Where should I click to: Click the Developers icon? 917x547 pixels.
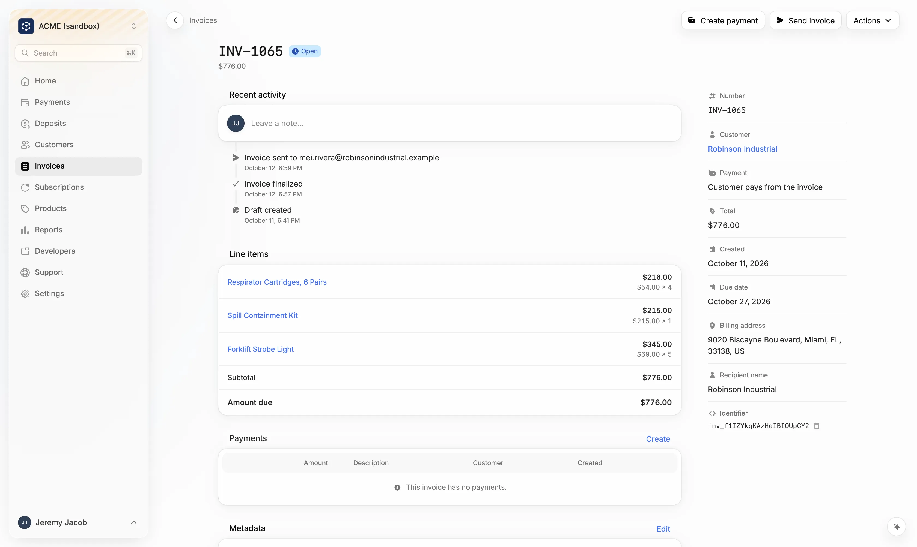point(25,251)
